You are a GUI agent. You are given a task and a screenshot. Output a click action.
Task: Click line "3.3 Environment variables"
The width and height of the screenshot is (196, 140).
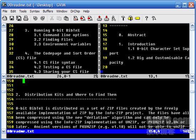click(x=62, y=44)
